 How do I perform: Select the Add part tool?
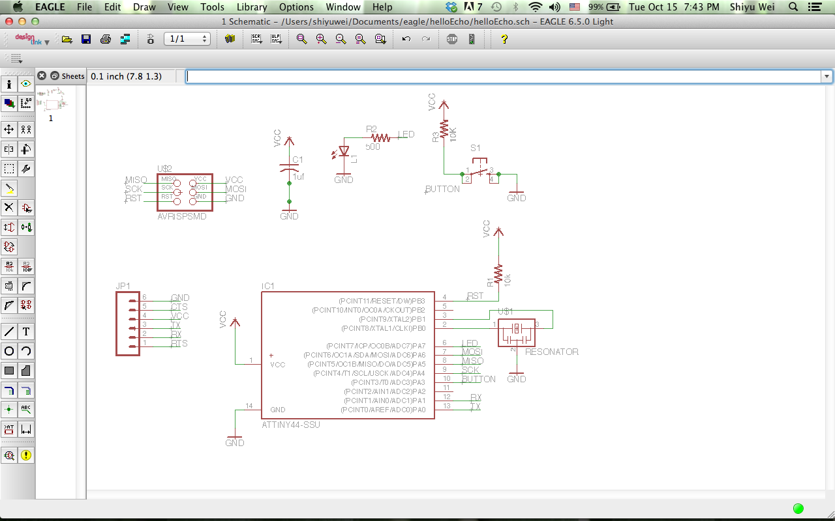[26, 208]
